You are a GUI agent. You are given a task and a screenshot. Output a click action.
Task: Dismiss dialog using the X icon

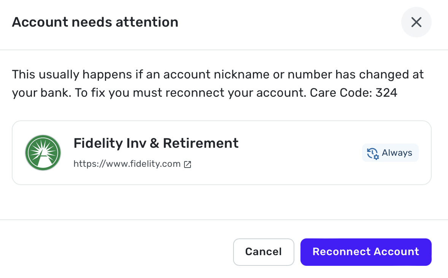416,22
